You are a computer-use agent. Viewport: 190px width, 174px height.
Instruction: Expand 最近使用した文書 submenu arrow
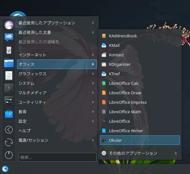[x=93, y=32]
